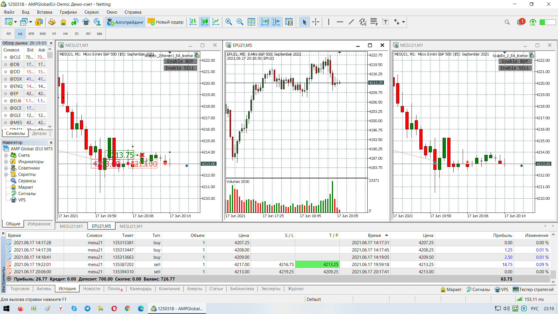The width and height of the screenshot is (558, 314).
Task: Select the trendline drawing tool
Action: click(x=351, y=22)
